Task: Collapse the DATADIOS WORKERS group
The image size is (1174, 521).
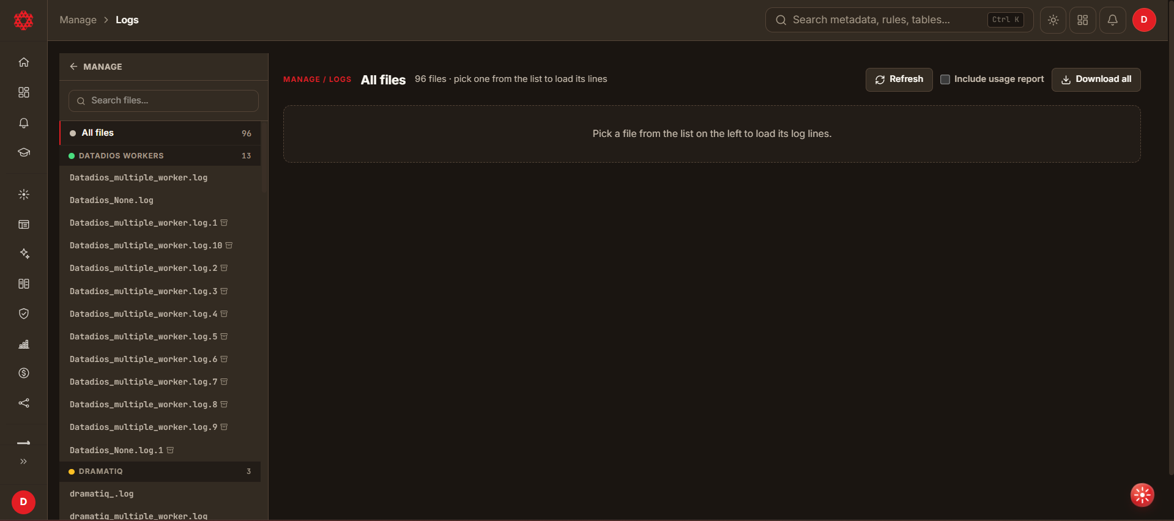Action: point(160,156)
